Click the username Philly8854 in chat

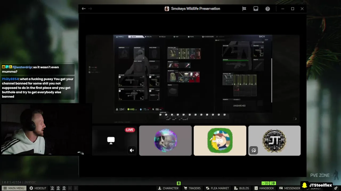(x=10, y=79)
